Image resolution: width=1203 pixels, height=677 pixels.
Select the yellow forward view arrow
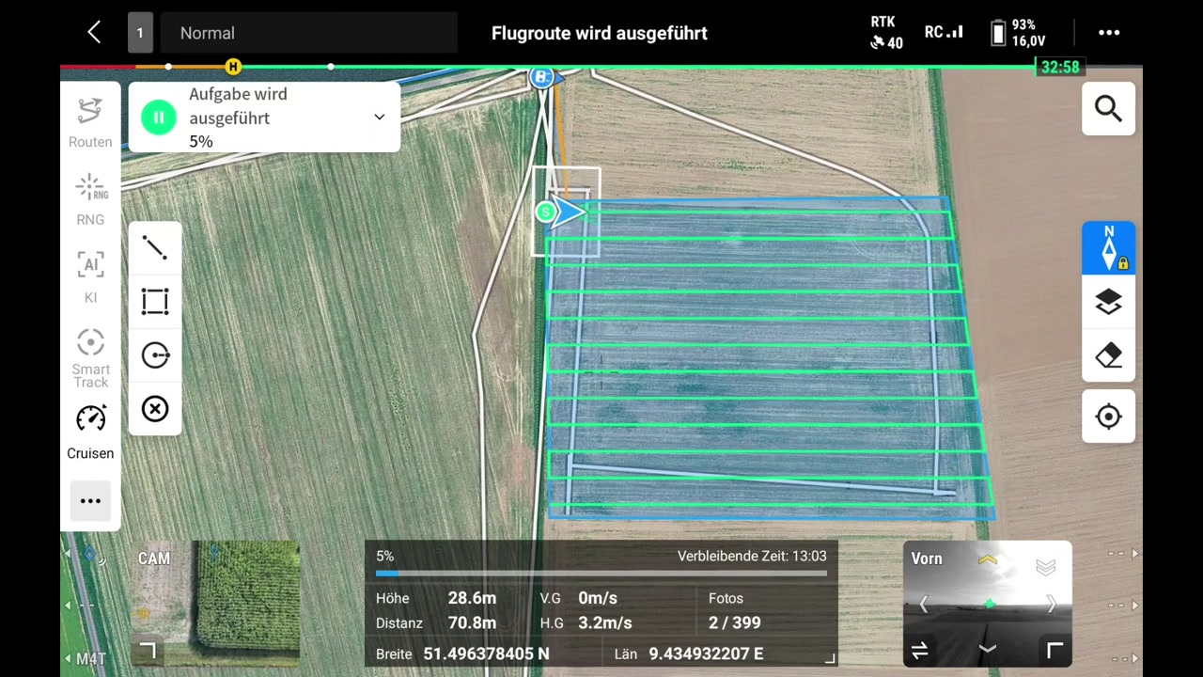(987, 560)
